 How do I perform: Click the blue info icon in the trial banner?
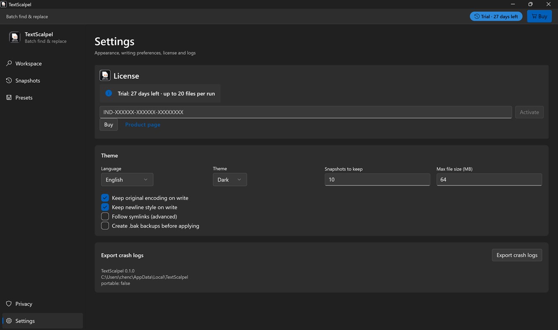click(x=109, y=94)
